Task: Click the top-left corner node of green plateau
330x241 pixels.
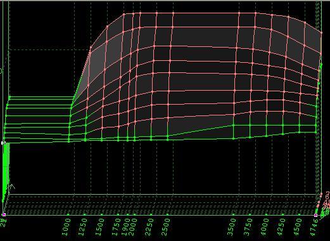Action: pyautogui.click(x=10, y=97)
